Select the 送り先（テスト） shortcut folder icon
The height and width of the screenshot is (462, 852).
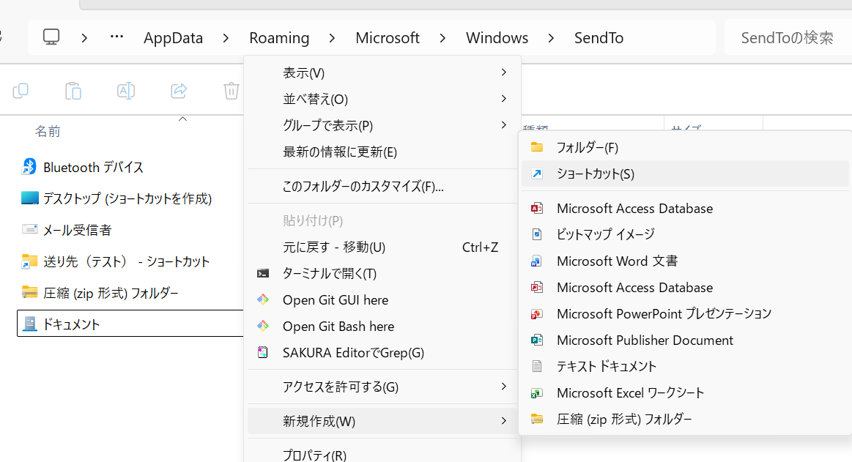29,261
